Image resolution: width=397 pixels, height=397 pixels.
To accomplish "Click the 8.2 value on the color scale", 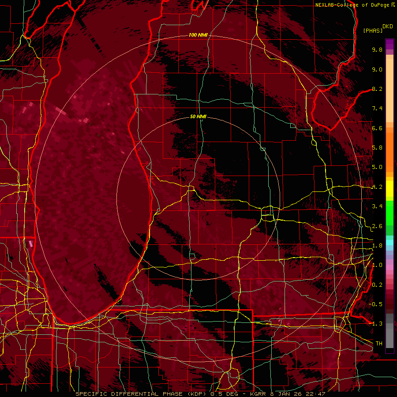I will tap(377, 89).
